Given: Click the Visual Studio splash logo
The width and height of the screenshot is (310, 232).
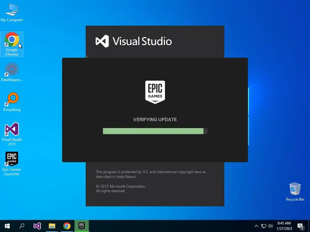Looking at the screenshot, I should tap(102, 41).
